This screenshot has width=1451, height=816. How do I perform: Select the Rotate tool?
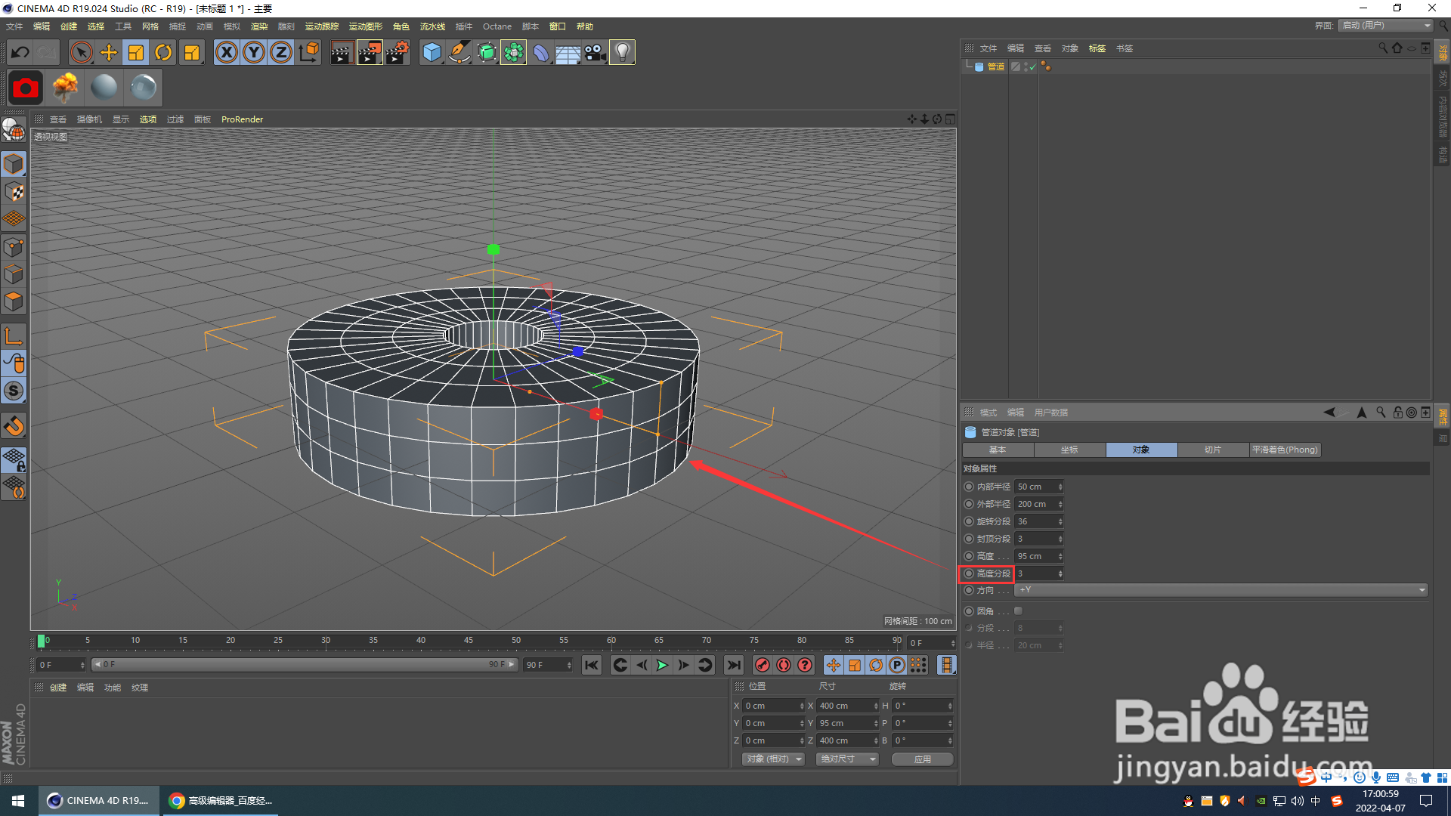pyautogui.click(x=163, y=52)
